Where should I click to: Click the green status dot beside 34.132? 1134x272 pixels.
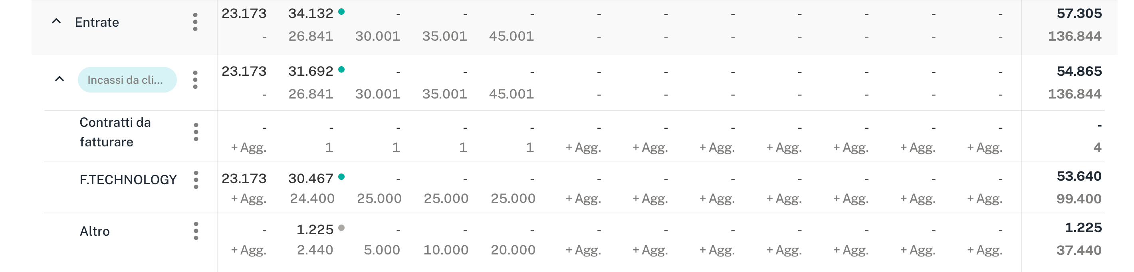tap(341, 12)
